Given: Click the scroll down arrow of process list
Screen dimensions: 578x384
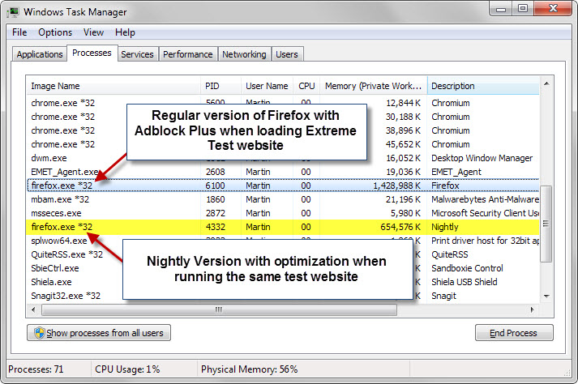Looking at the screenshot, I should click(546, 296).
